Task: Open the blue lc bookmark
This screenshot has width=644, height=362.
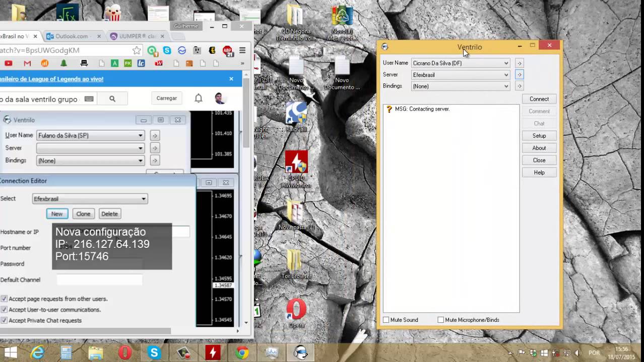Action: [x=141, y=63]
